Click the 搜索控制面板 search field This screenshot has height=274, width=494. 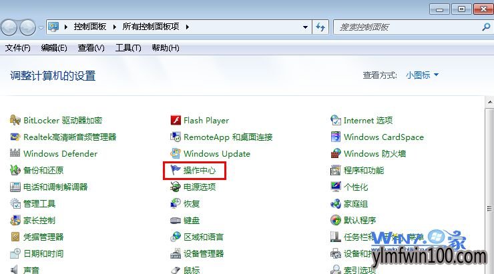(x=407, y=27)
